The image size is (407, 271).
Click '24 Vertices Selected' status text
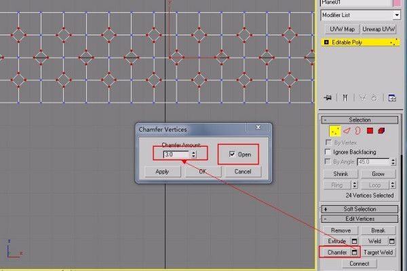point(370,196)
